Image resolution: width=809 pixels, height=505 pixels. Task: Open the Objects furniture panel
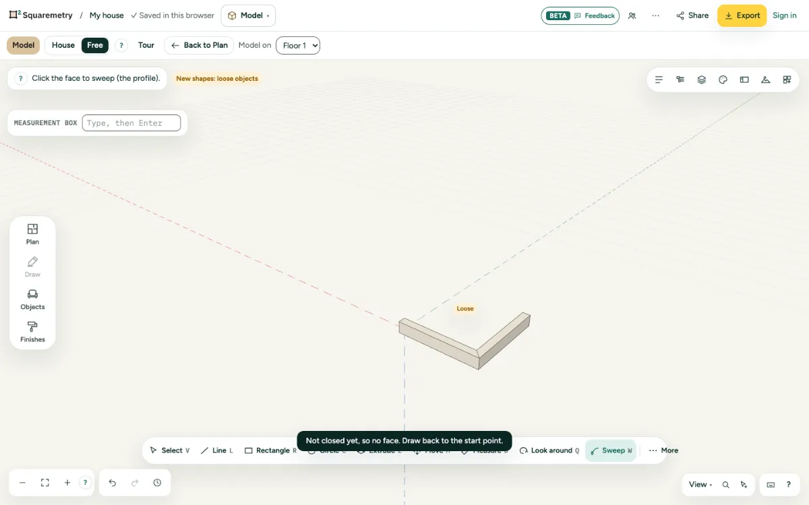[32, 299]
